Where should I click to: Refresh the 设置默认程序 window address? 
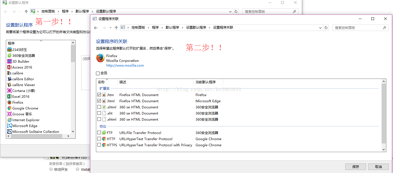click(x=236, y=11)
